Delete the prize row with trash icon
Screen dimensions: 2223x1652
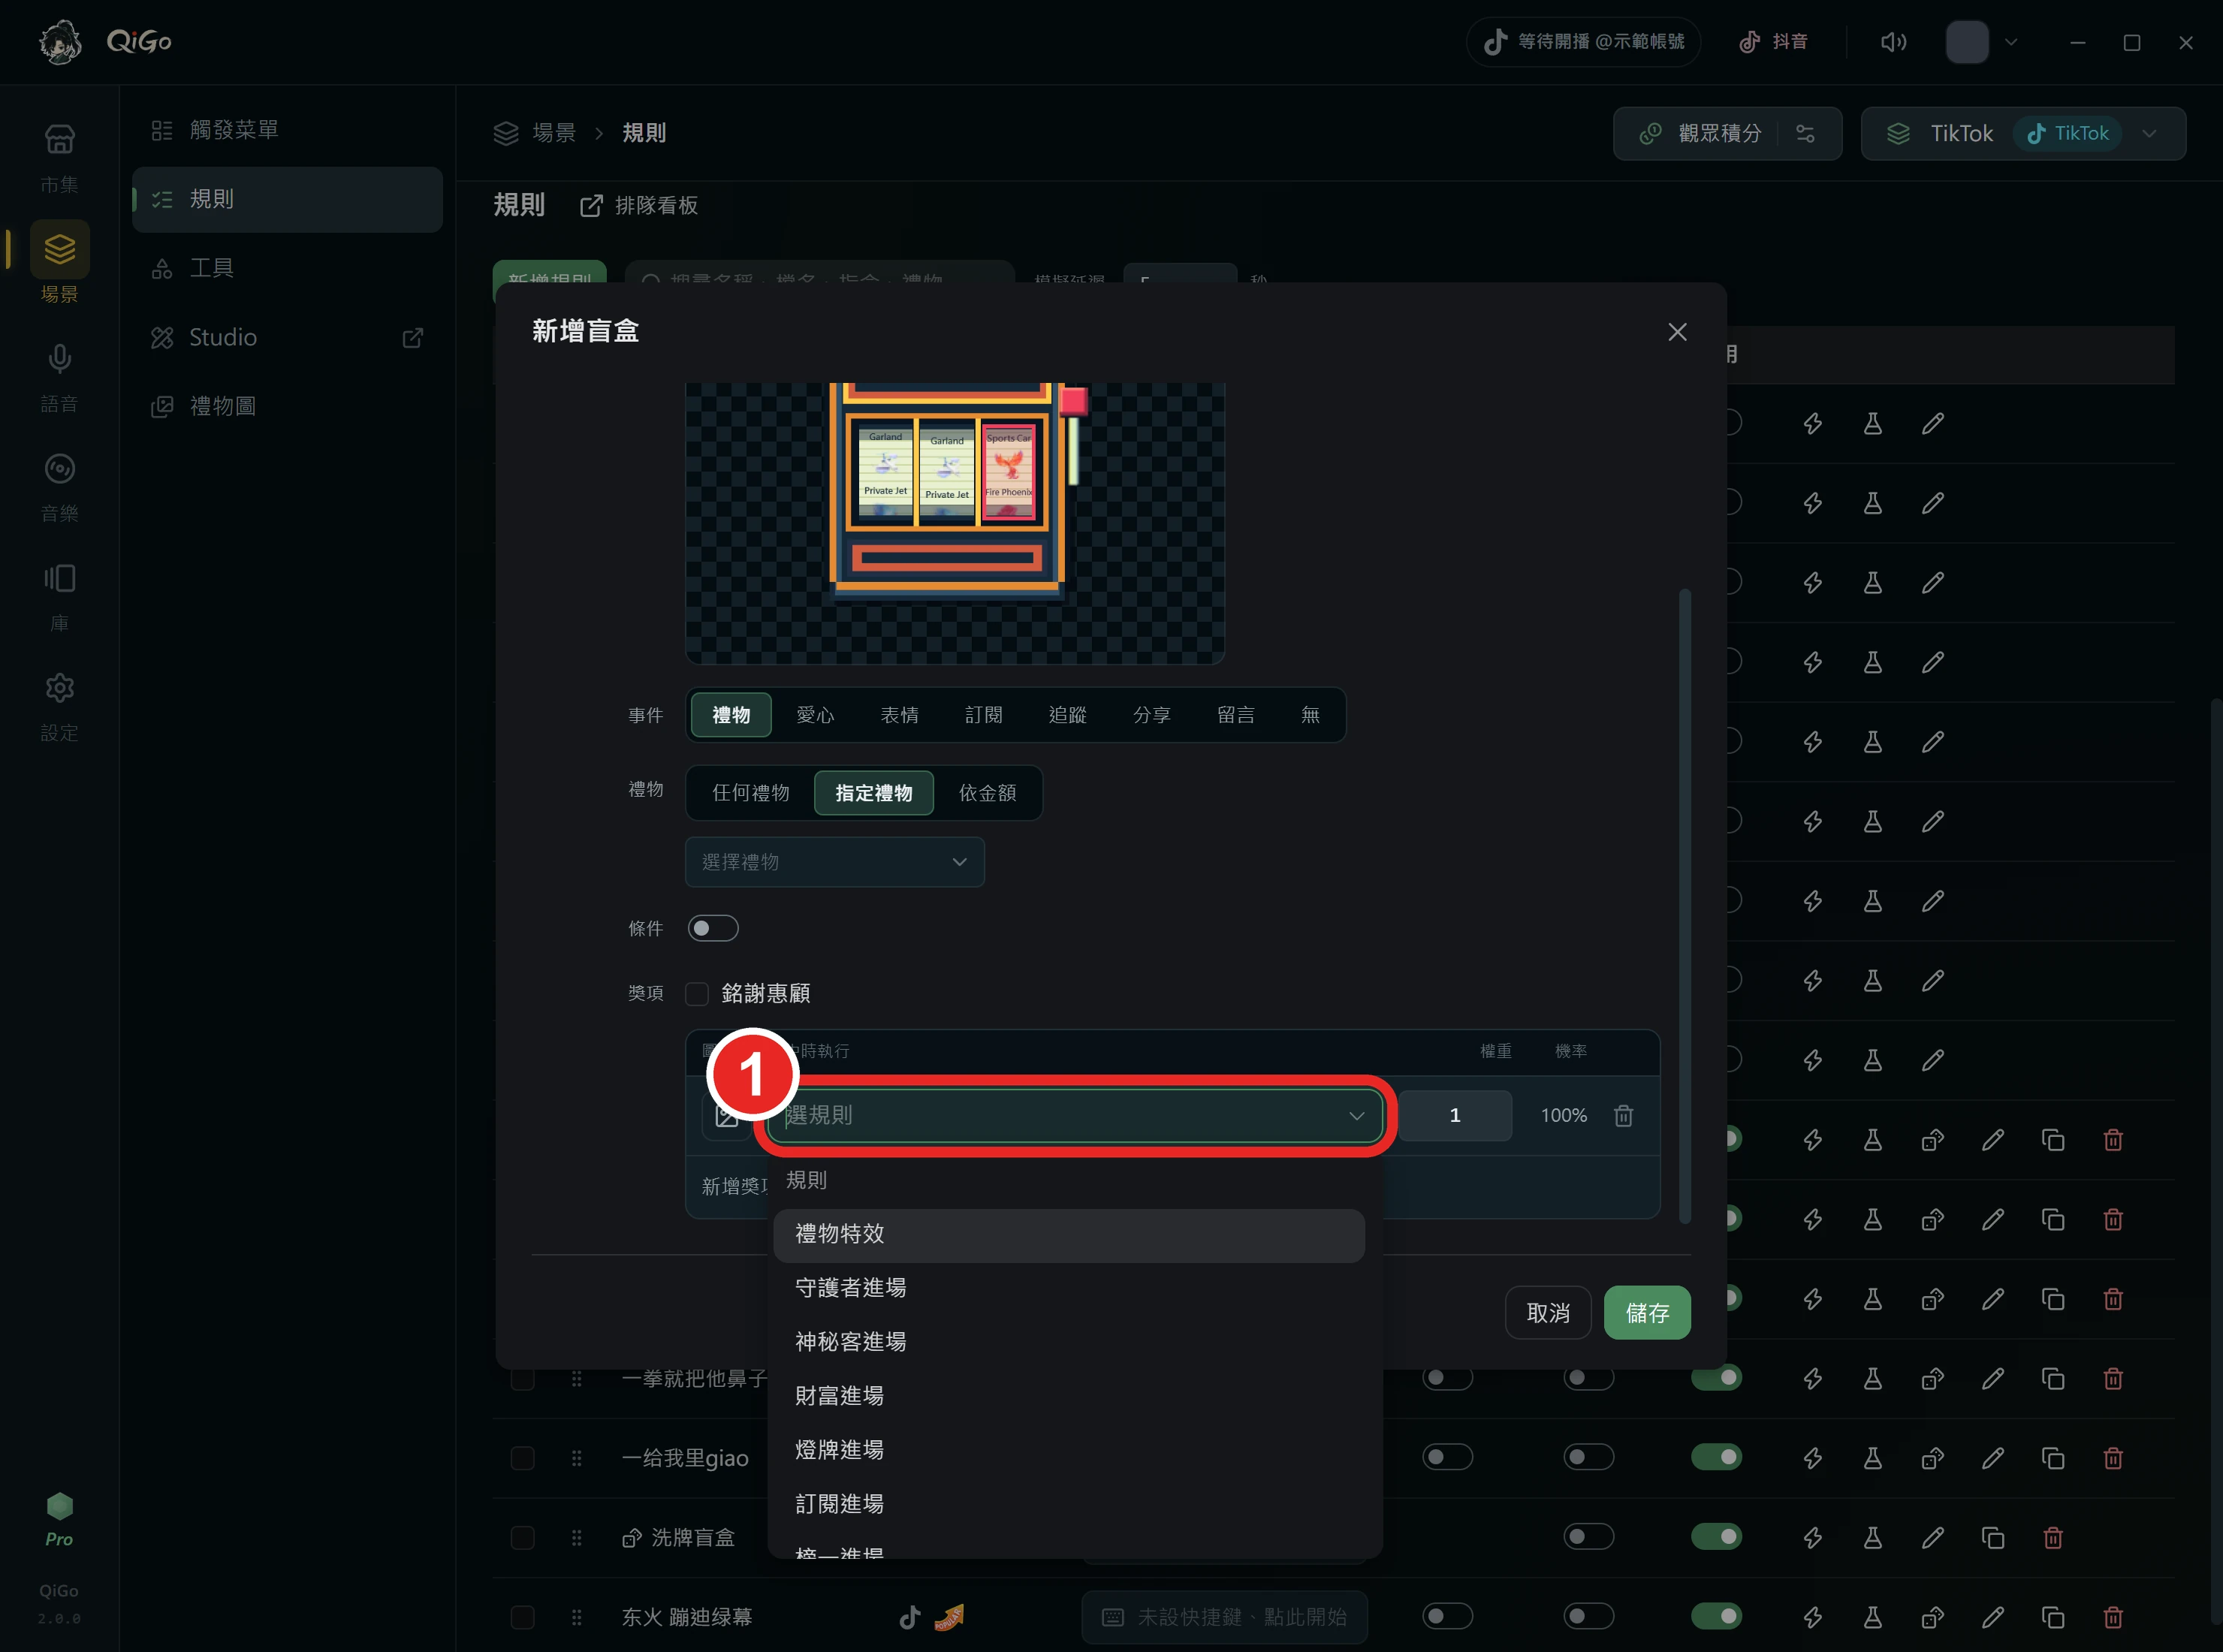[x=1624, y=1115]
